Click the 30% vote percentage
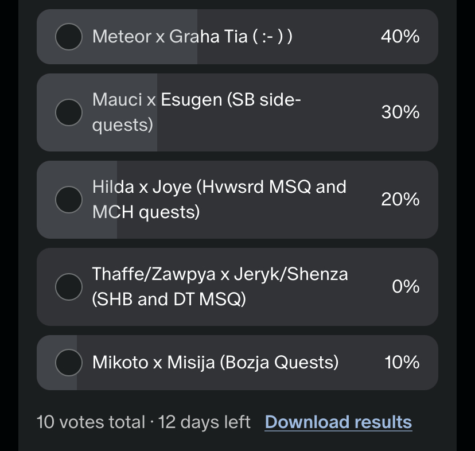This screenshot has width=475, height=451. point(400,112)
